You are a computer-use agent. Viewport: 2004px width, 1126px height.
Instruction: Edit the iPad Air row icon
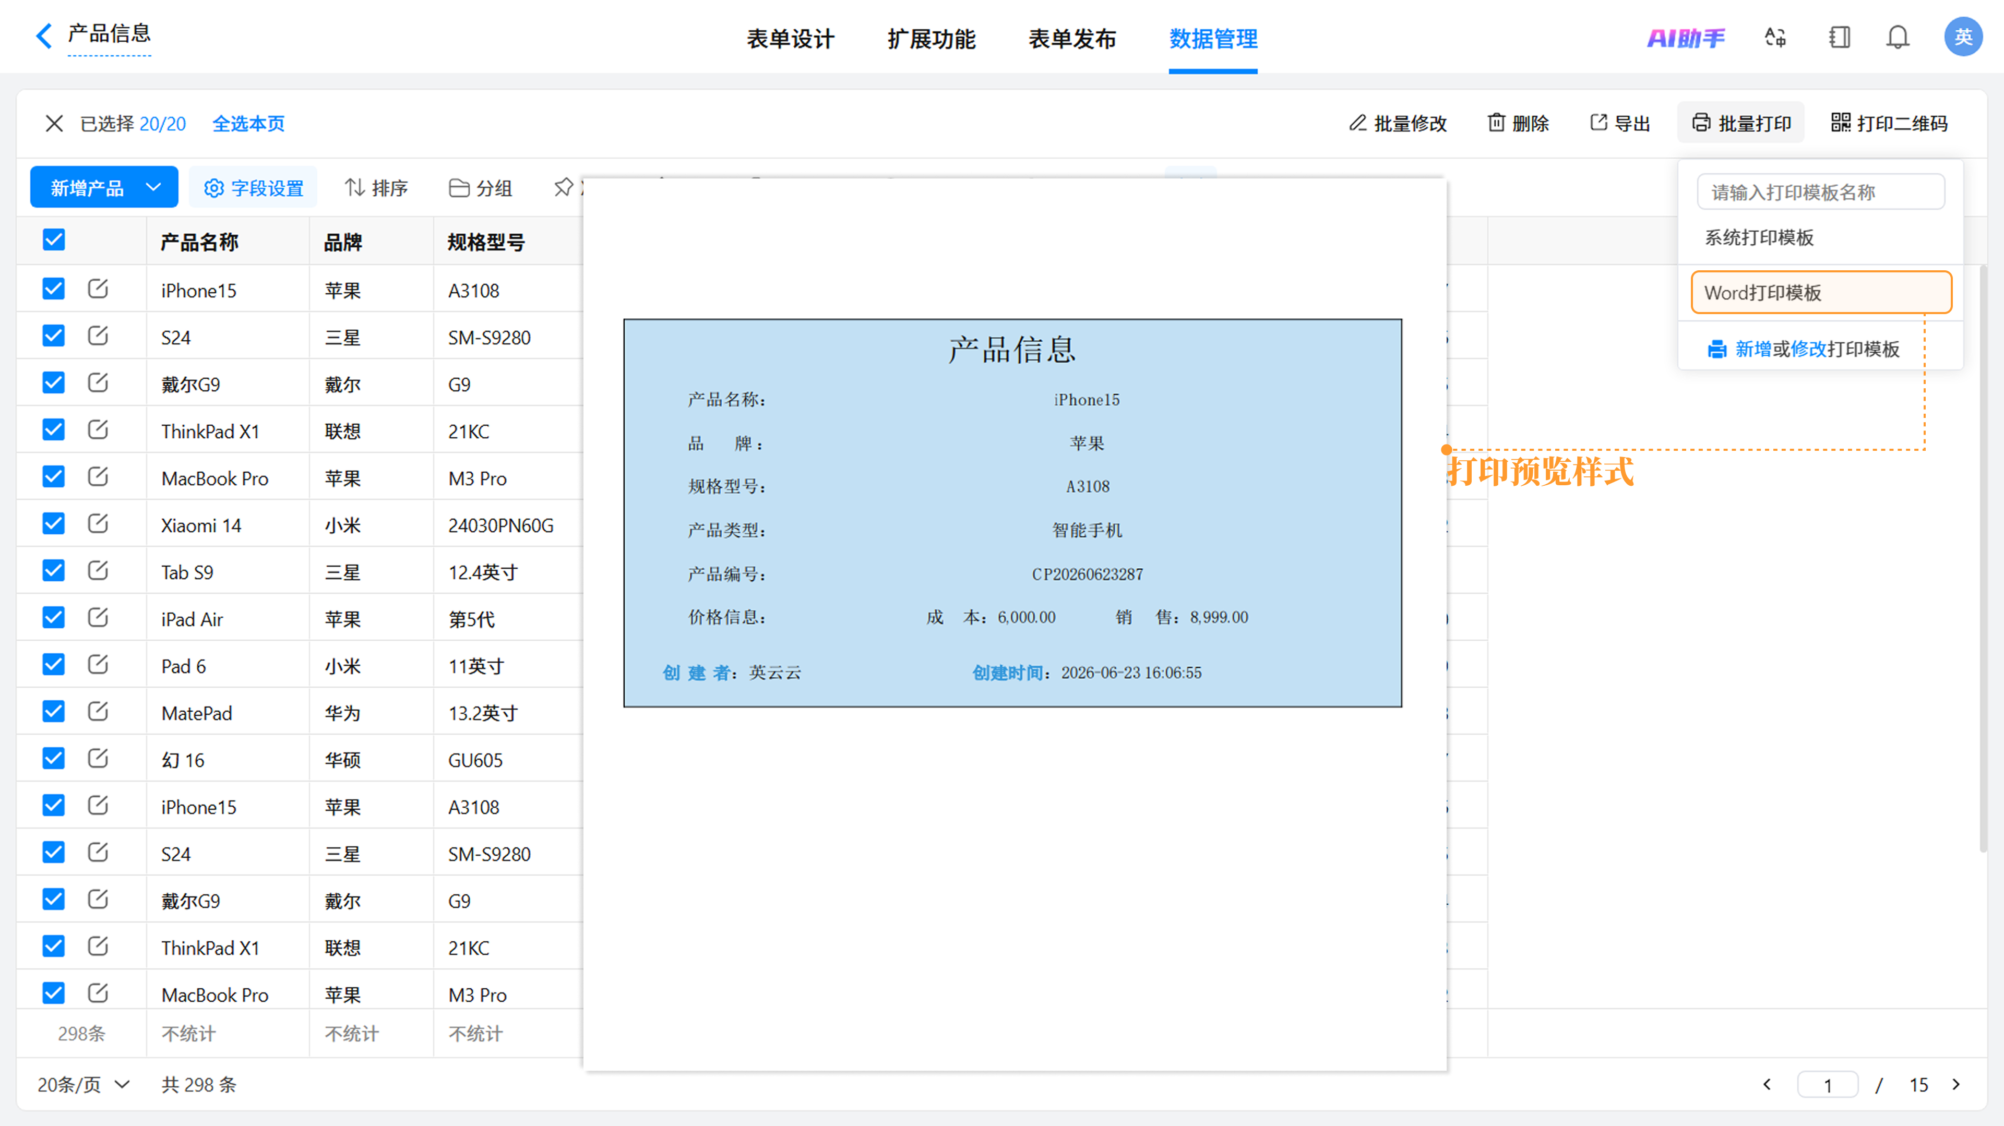coord(98,618)
